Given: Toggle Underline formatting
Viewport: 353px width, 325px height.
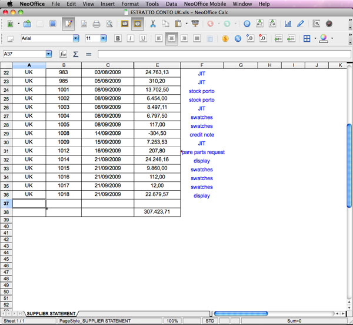Looking at the screenshot, I should (142, 39).
